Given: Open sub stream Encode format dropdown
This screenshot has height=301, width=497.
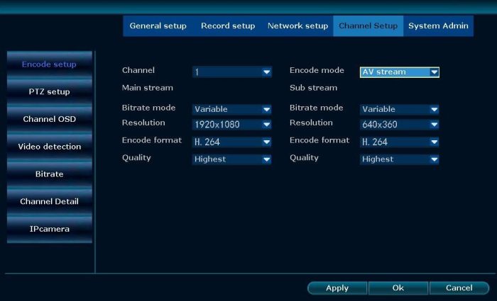Looking at the screenshot, I should 400,142.
